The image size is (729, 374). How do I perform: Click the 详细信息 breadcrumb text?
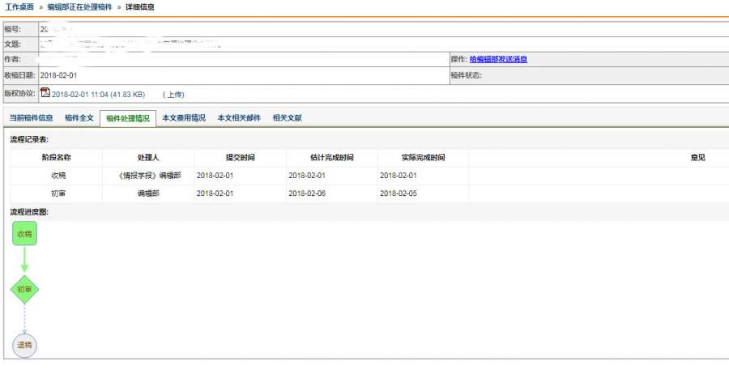(140, 7)
